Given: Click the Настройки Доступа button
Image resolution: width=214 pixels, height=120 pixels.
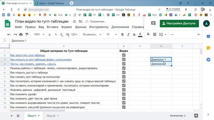Looking at the screenshot, I should 179,23.
